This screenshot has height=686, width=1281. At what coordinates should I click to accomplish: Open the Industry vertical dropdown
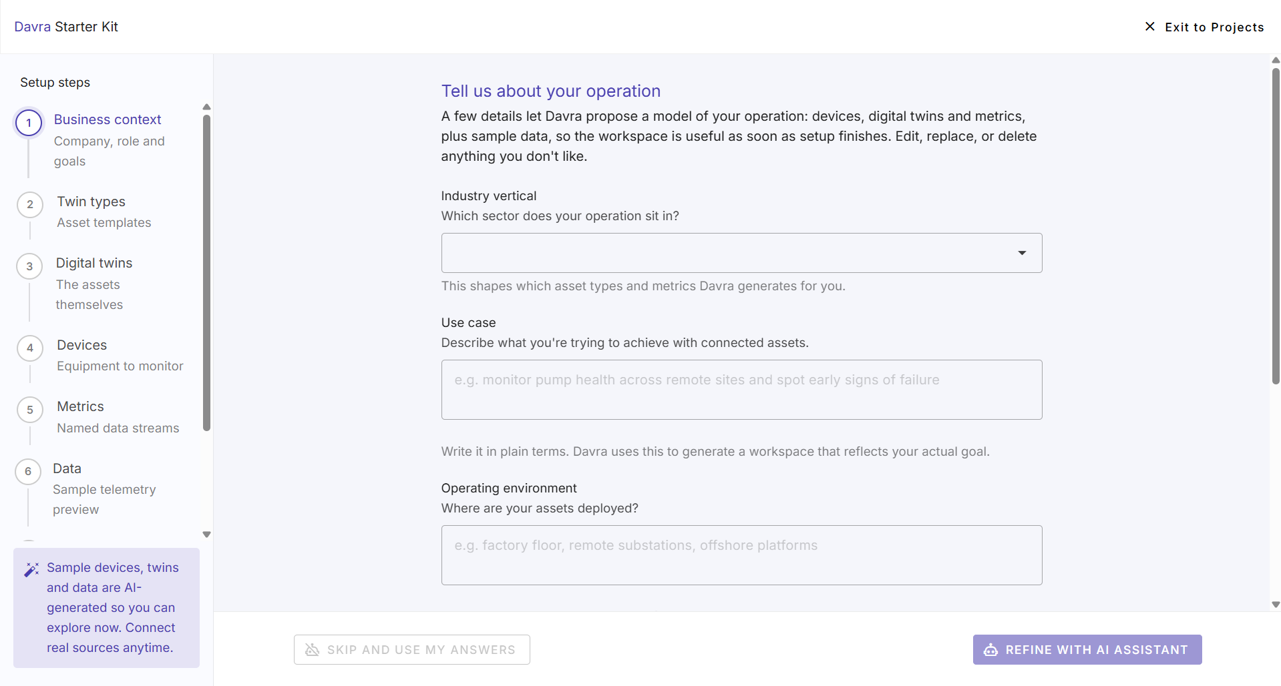click(741, 253)
